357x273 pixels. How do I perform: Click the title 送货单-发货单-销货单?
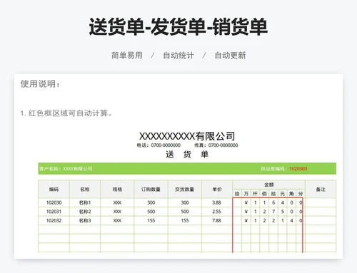(178, 27)
